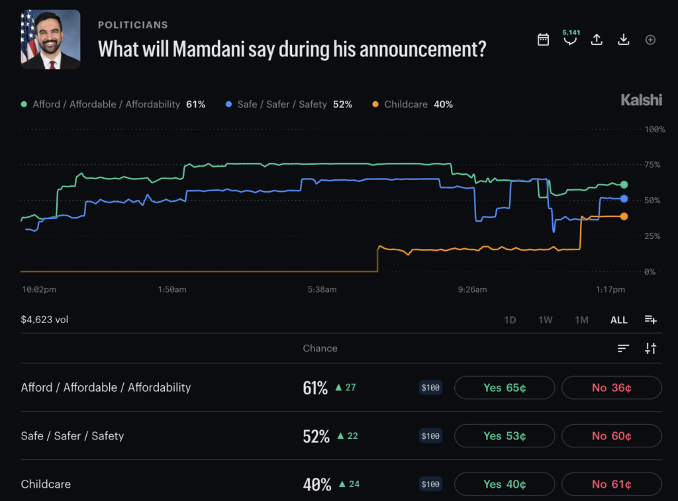Click the add plus circle icon

click(650, 40)
